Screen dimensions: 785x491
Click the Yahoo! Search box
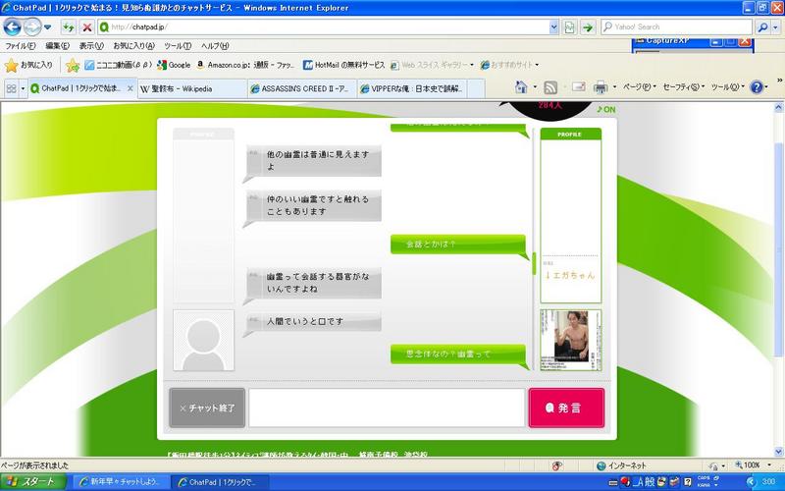point(676,27)
